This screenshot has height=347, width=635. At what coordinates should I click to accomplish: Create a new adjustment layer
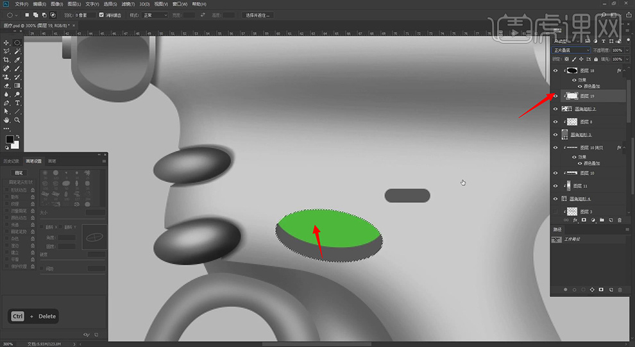(x=593, y=220)
